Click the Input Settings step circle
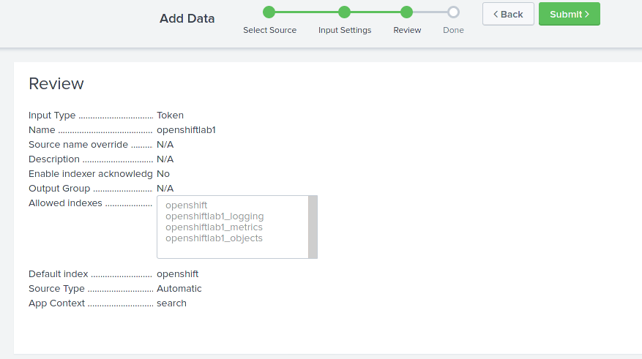The width and height of the screenshot is (642, 359). click(345, 12)
